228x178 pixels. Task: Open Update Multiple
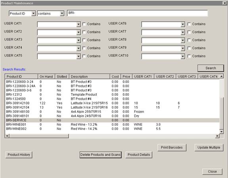click(209, 147)
